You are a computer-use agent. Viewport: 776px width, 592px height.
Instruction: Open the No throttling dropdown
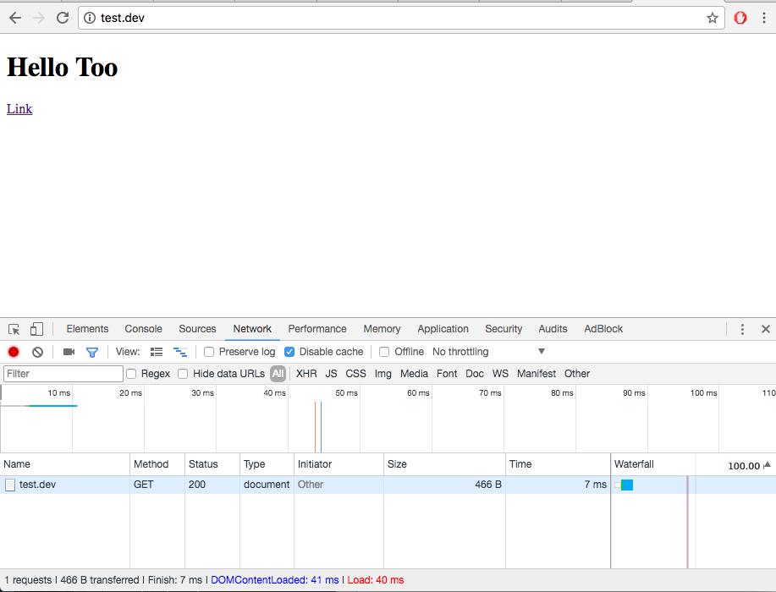click(488, 352)
